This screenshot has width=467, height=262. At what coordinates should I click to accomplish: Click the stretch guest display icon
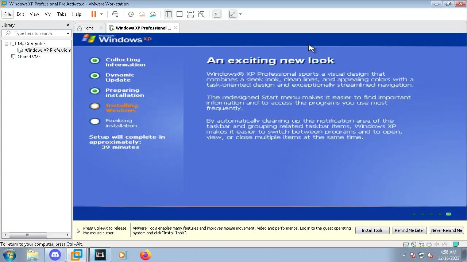pyautogui.click(x=233, y=14)
